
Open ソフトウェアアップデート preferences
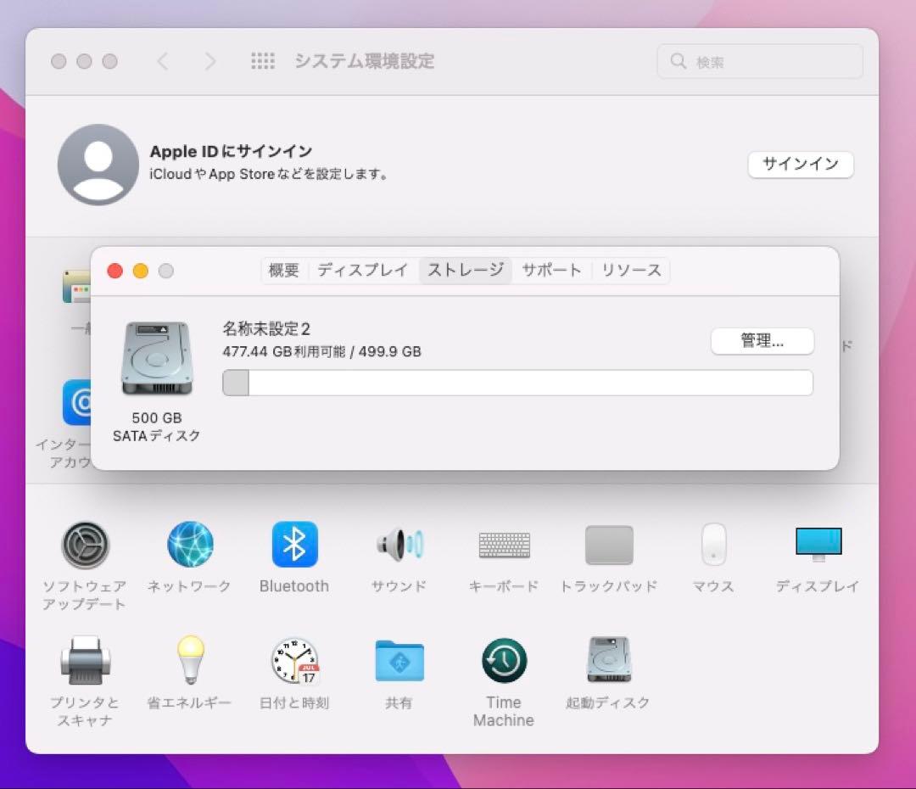click(x=85, y=545)
